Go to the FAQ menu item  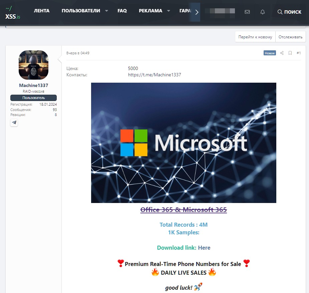pyautogui.click(x=122, y=11)
